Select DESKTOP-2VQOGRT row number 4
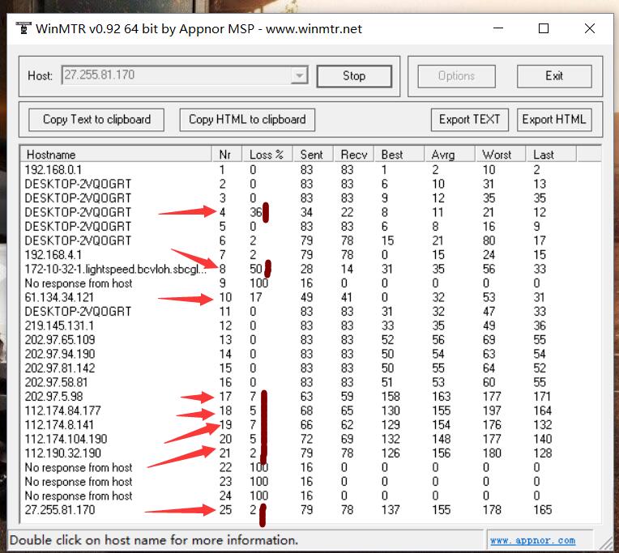This screenshot has height=553, width=619. click(x=310, y=213)
